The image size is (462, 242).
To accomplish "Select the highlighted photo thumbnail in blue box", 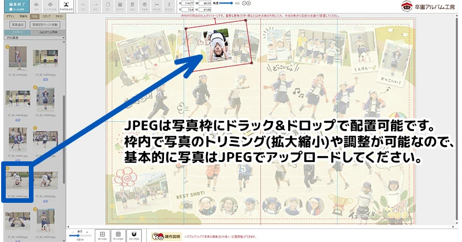I will 17,180.
